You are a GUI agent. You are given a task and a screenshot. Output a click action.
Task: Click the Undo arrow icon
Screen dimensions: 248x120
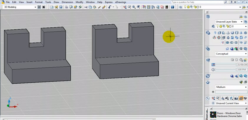[x=110, y=7]
